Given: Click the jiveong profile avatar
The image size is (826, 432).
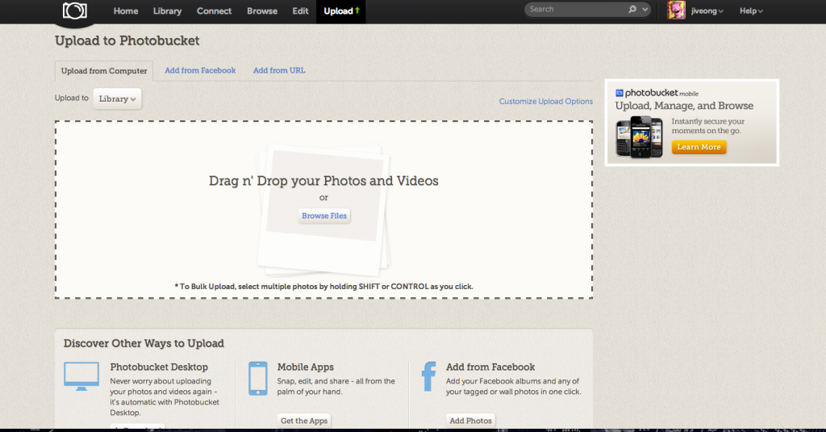Looking at the screenshot, I should pos(676,10).
